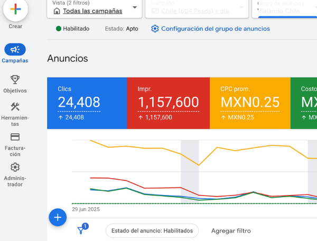Click the 29 jun 2025 chart date label
Viewport: 317px width, 241px height.
pyautogui.click(x=86, y=209)
